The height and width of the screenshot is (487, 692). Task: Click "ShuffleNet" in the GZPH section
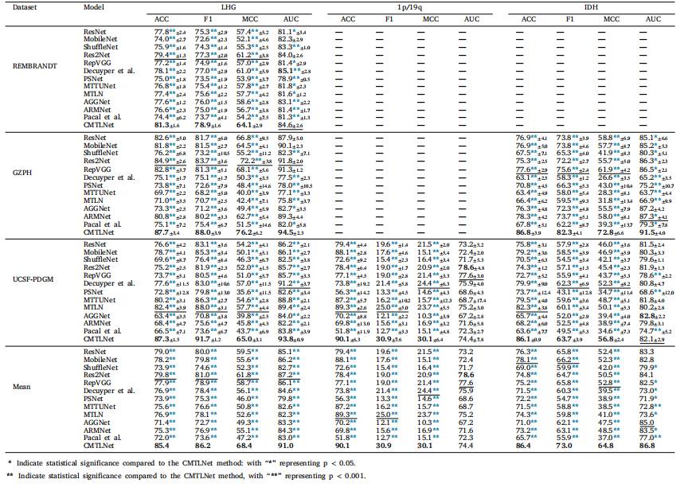[100, 153]
